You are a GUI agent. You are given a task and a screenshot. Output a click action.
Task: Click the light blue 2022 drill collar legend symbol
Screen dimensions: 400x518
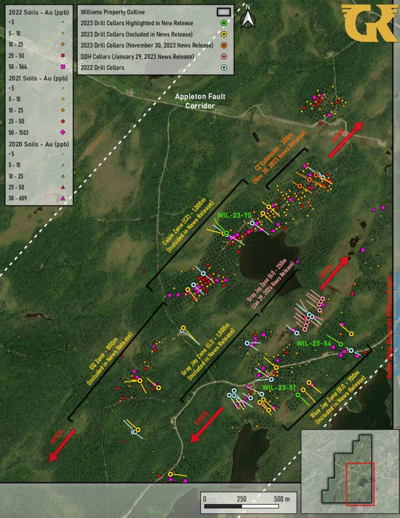[224, 67]
